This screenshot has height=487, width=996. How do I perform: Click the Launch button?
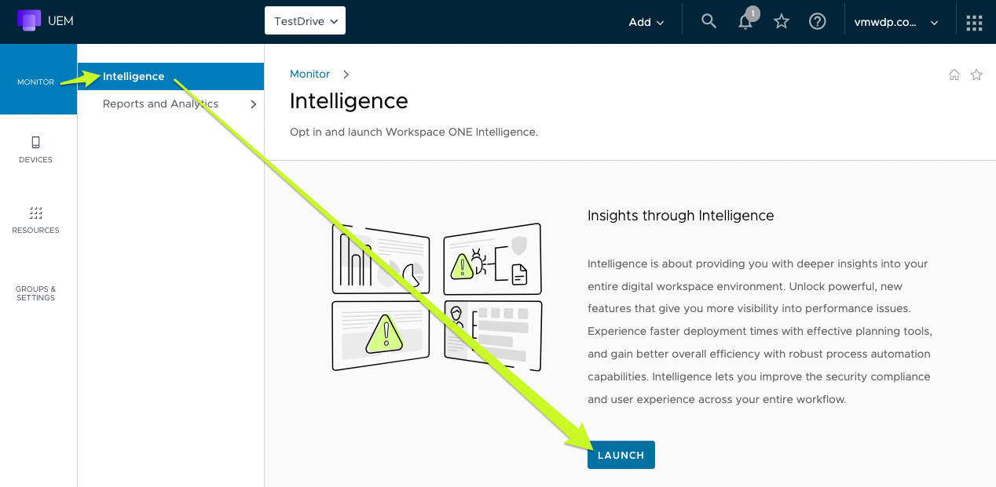[x=621, y=455]
